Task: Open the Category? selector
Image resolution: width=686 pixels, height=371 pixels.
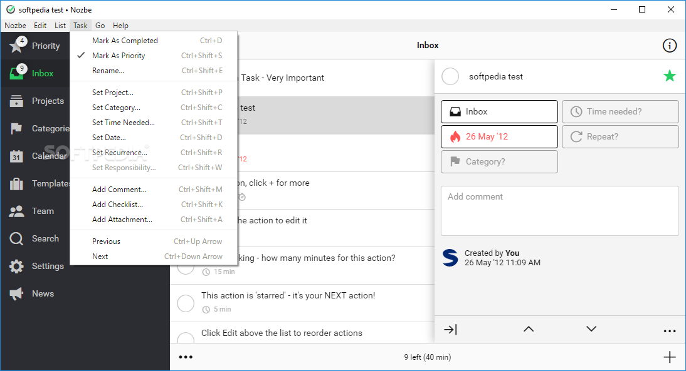Action: (499, 161)
